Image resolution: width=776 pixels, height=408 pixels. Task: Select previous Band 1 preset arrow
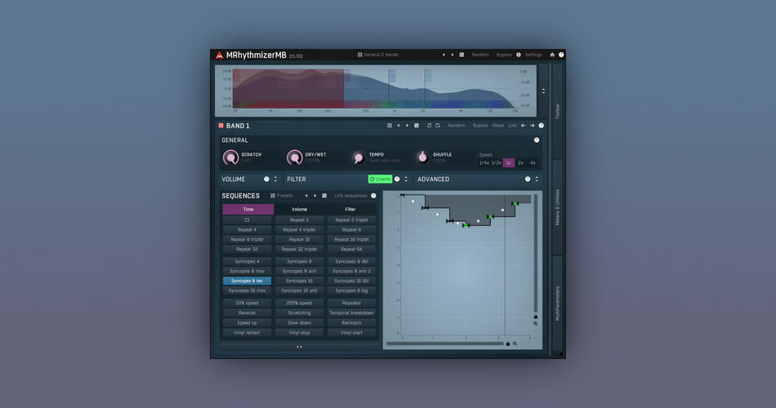[x=399, y=126]
